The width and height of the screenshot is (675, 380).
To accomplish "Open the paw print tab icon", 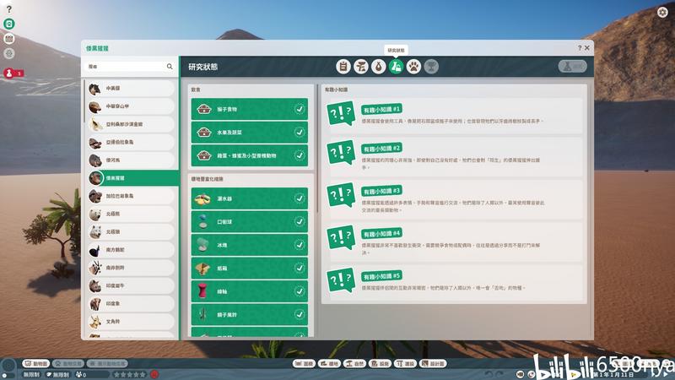I will pos(413,67).
